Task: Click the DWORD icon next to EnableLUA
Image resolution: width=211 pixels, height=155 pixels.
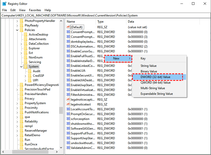Action: pos(68,71)
